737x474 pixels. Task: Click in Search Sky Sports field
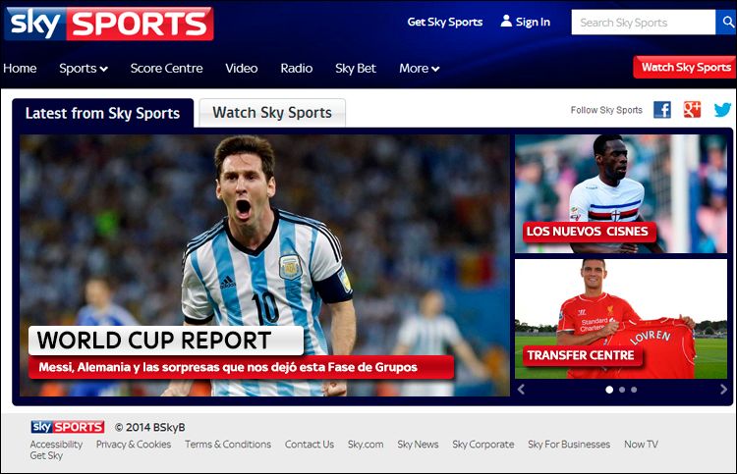[643, 22]
